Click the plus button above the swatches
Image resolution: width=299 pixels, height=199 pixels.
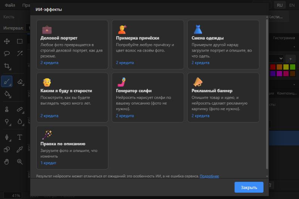290,59
